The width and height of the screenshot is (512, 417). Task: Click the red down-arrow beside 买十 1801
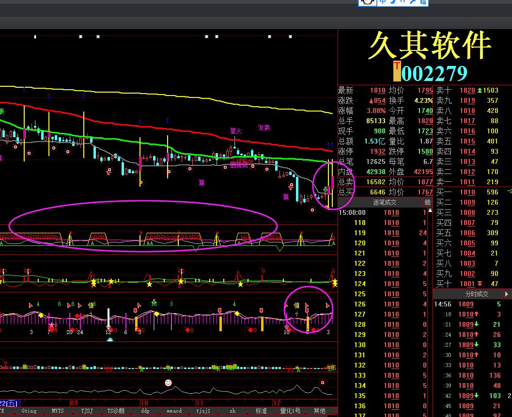[x=480, y=284]
